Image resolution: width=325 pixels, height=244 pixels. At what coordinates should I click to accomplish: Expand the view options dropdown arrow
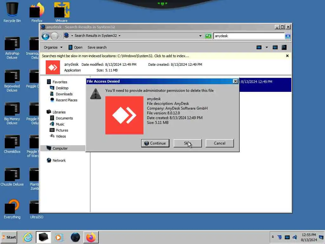tap(267, 47)
